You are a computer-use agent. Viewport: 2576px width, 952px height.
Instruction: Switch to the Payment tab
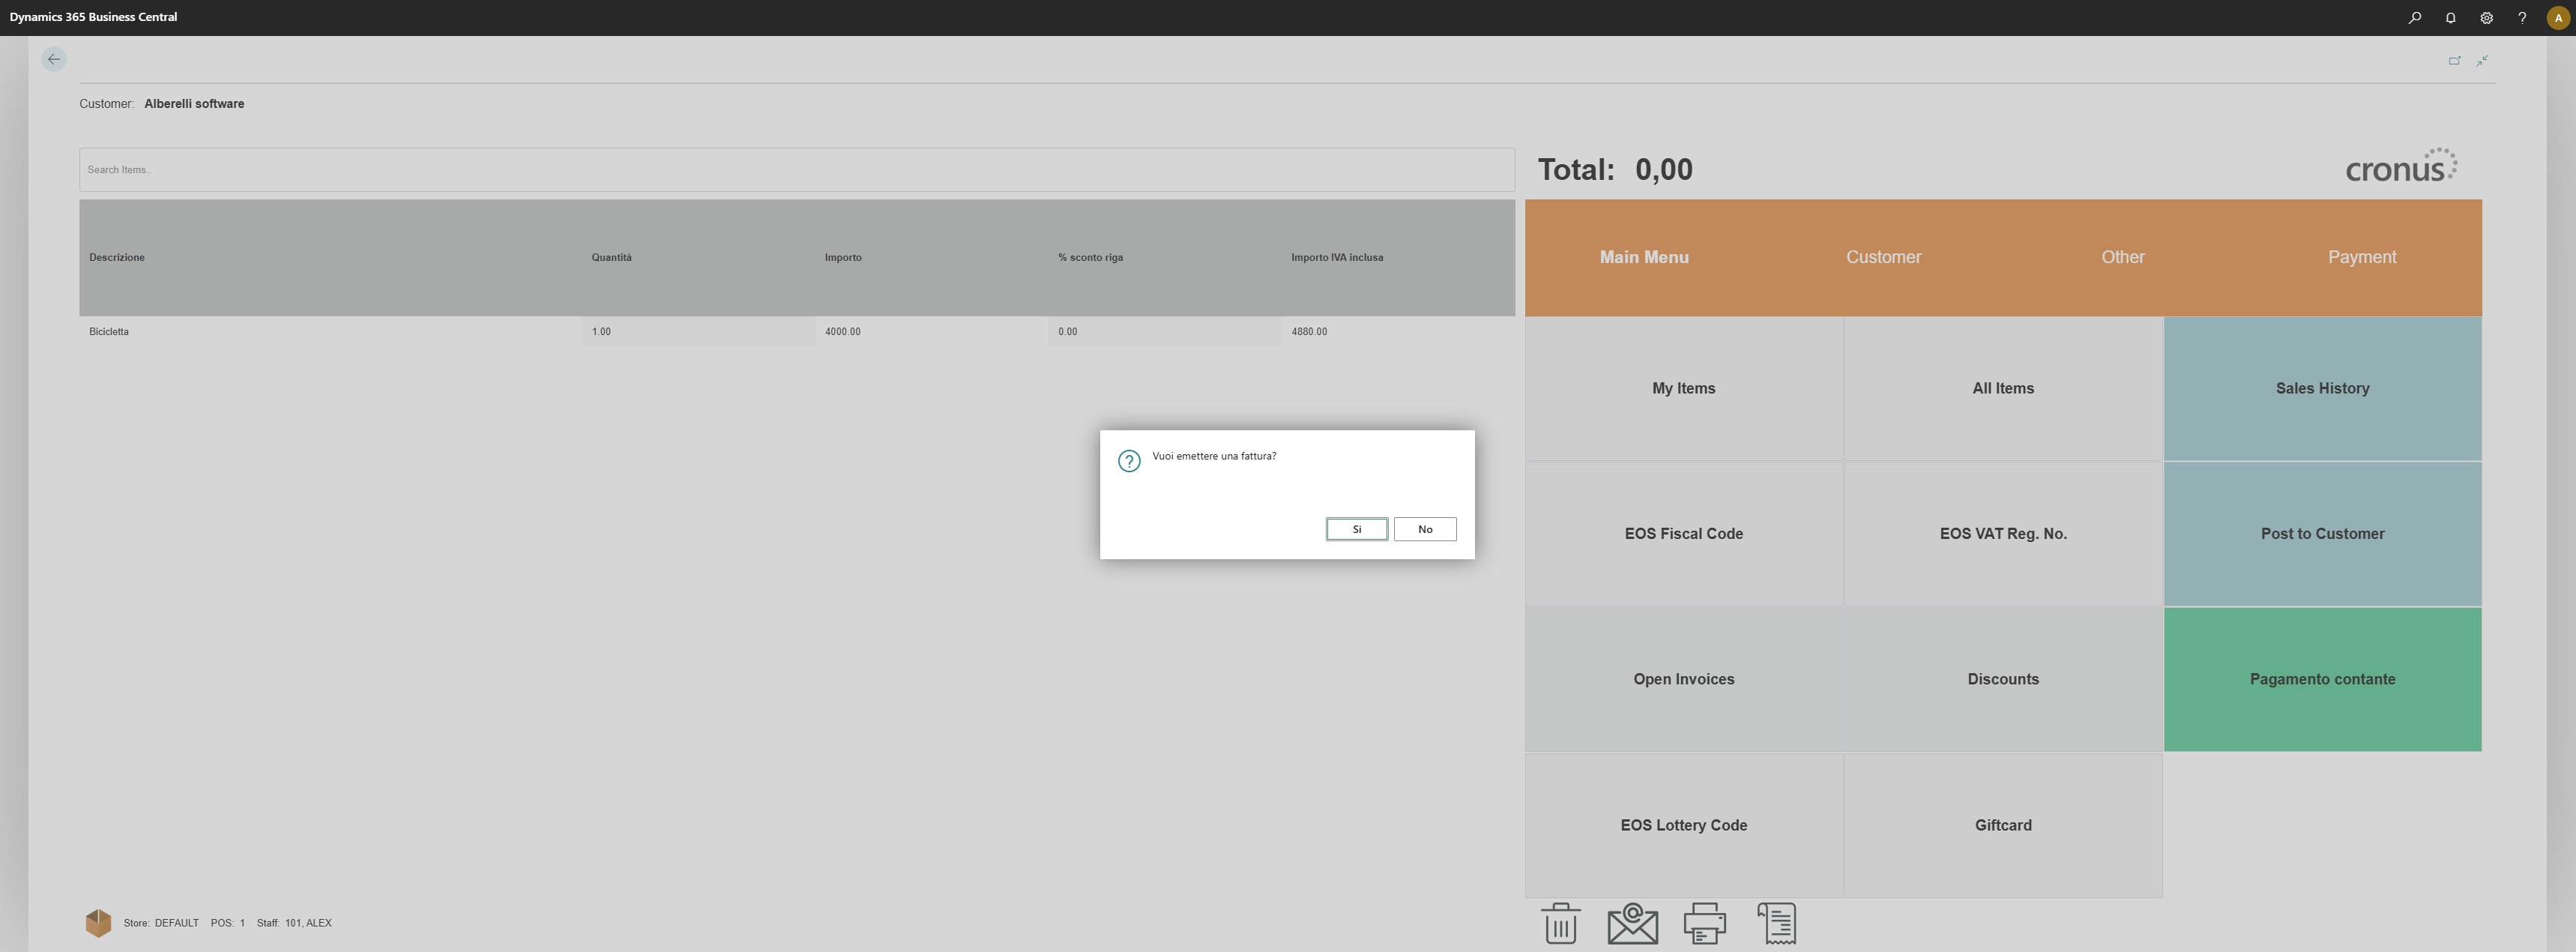click(2361, 257)
